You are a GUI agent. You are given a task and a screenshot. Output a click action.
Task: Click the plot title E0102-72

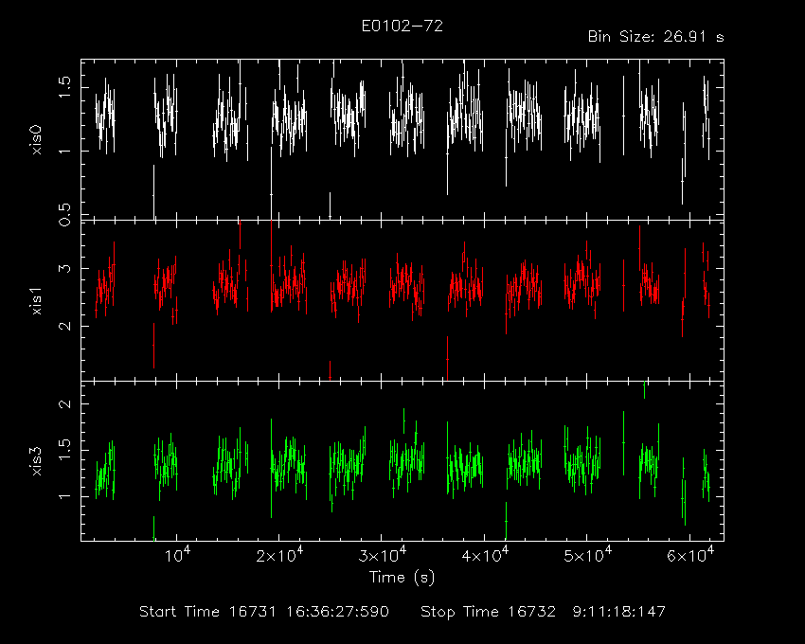click(x=402, y=27)
